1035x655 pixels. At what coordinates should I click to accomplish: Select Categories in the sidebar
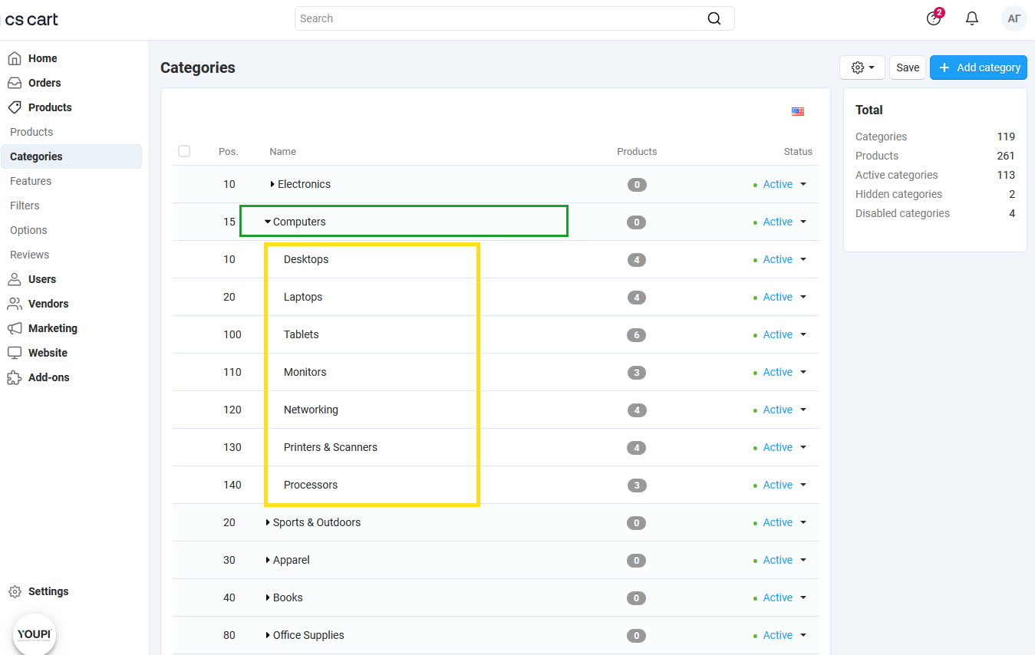tap(71, 156)
